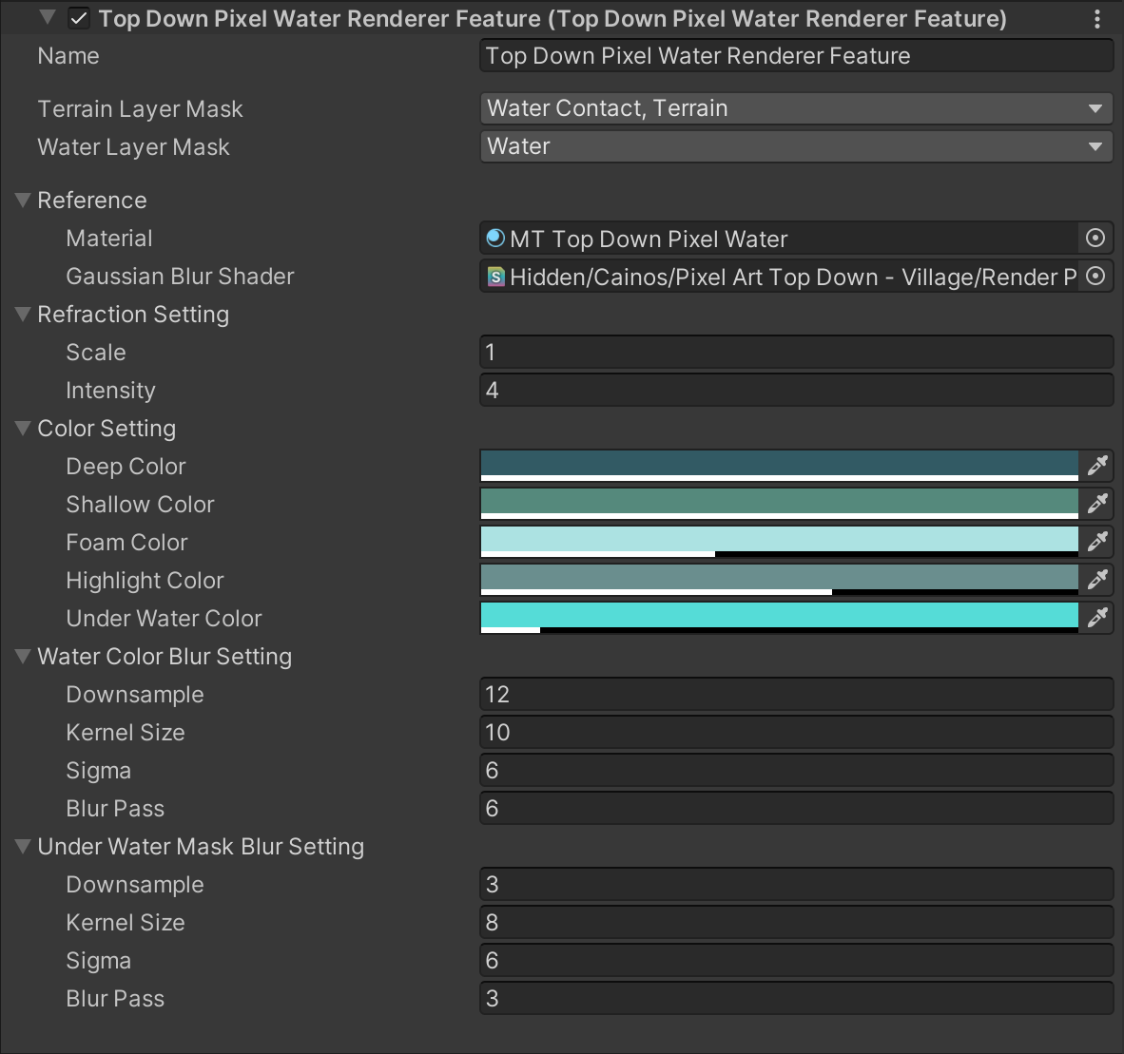Open the three-dot options menu in header

pos(1097,19)
